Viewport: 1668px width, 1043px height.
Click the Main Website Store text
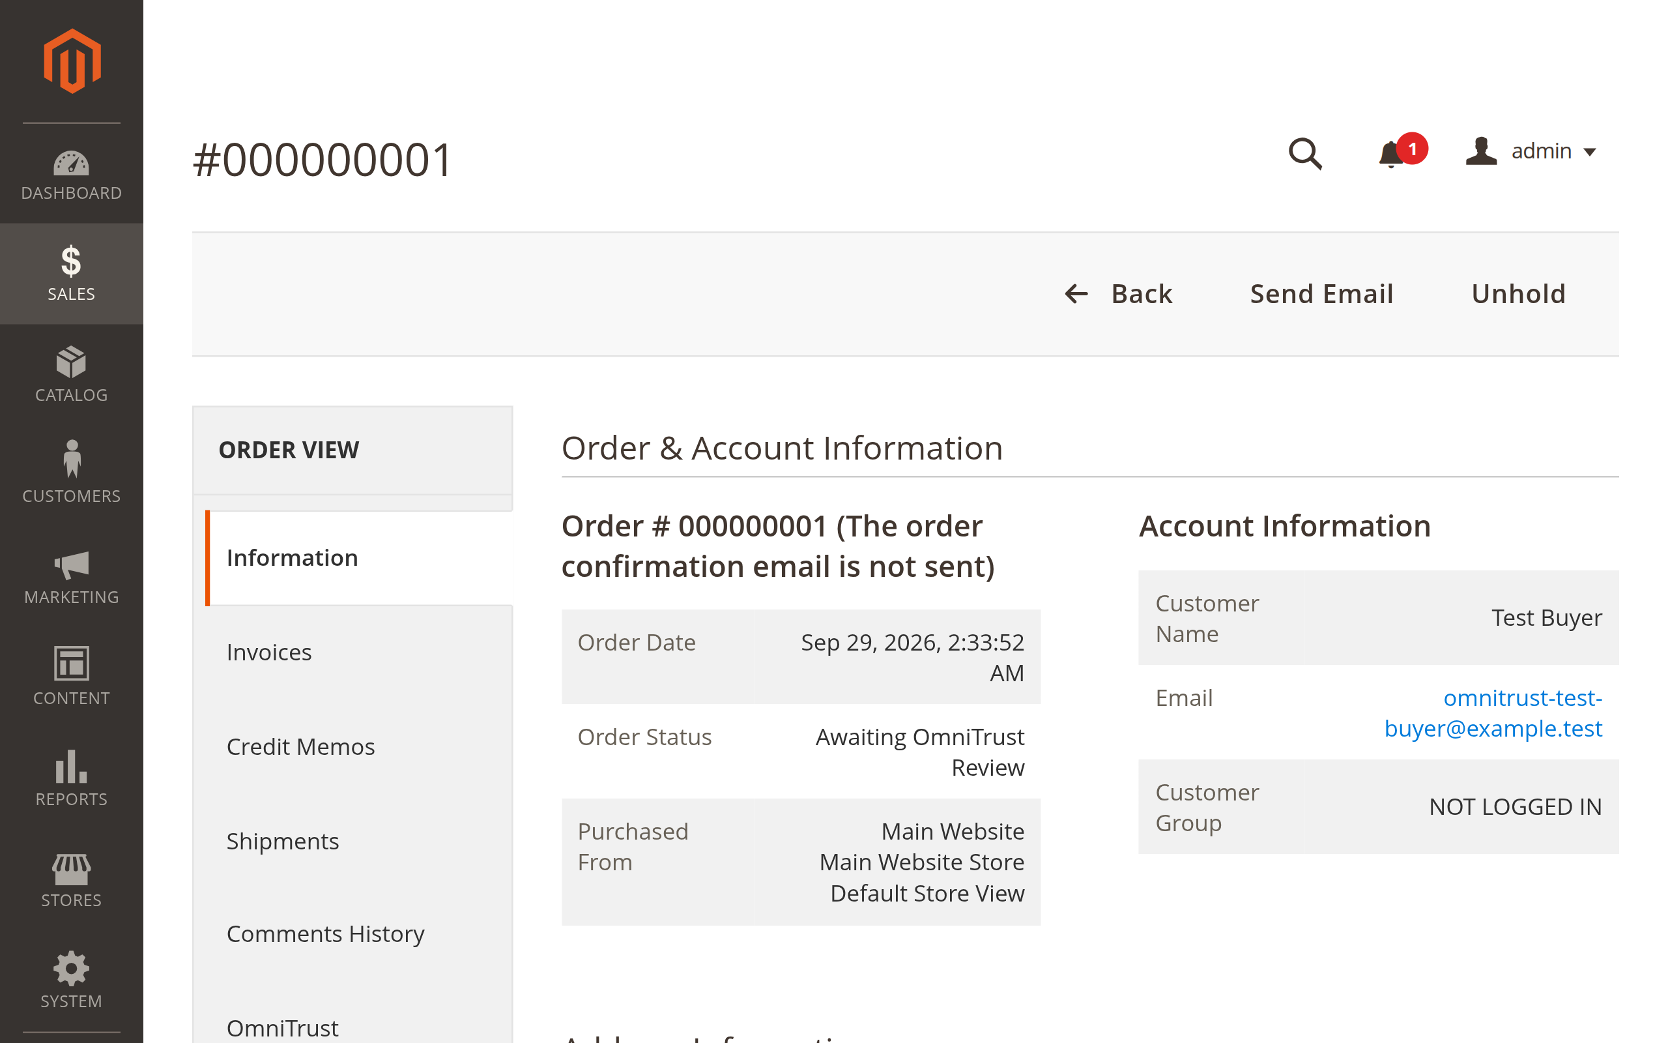coord(921,862)
